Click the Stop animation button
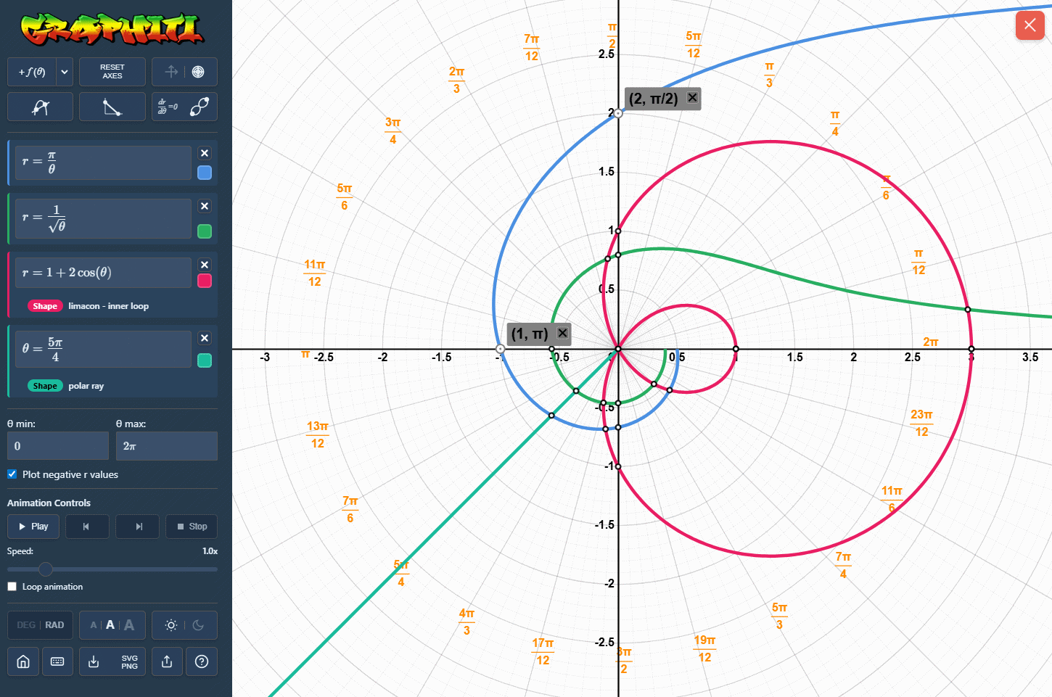 click(192, 527)
